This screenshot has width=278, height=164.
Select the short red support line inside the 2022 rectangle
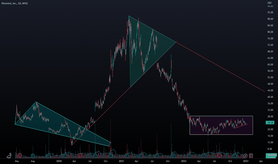[241, 126]
